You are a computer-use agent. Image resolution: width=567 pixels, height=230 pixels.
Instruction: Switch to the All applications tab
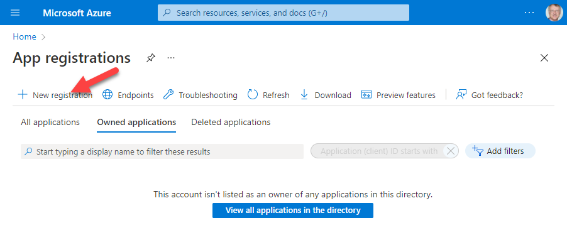point(50,123)
